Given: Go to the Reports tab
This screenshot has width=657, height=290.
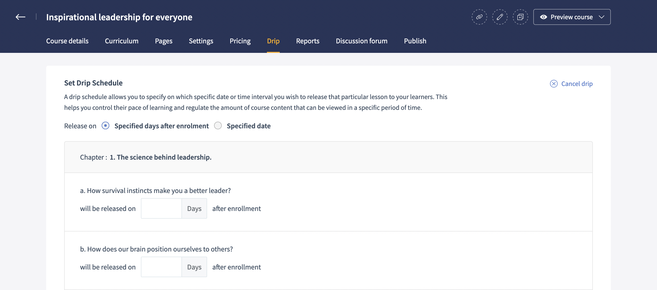Looking at the screenshot, I should [307, 41].
